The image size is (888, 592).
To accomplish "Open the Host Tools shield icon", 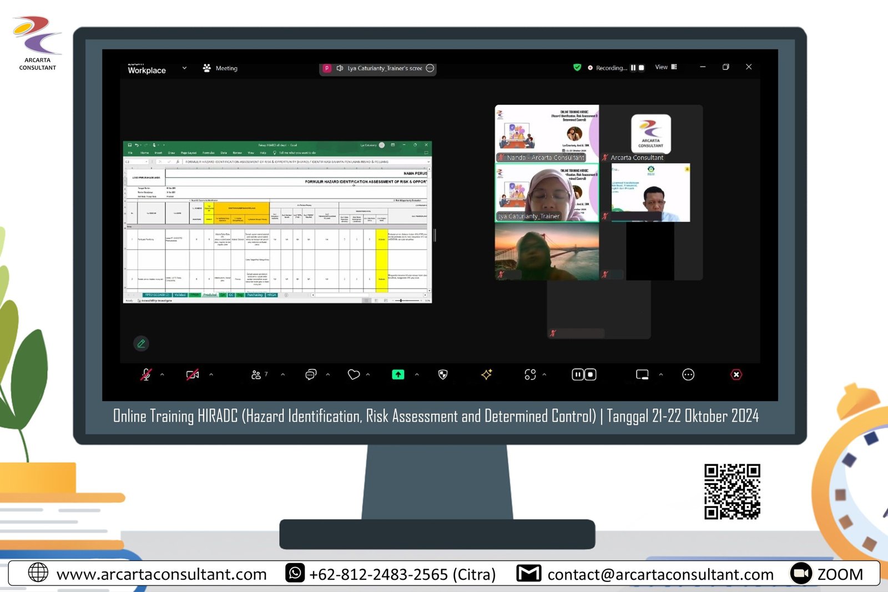I will click(x=443, y=375).
